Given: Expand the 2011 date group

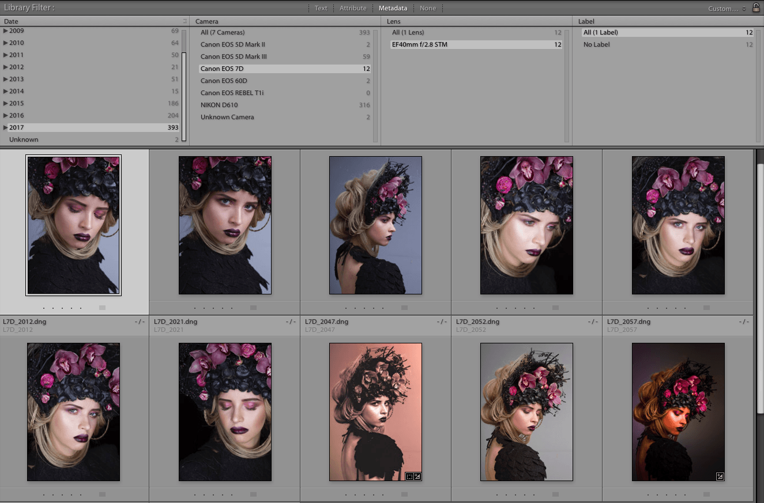Looking at the screenshot, I should pyautogui.click(x=6, y=55).
